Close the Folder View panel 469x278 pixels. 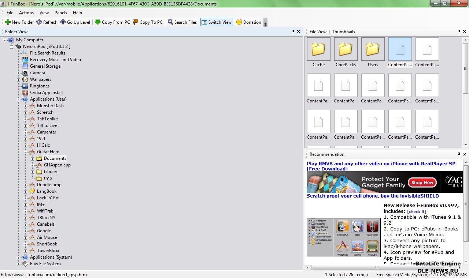[299, 32]
